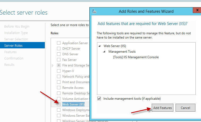Check the Fax Server role
The height and width of the screenshot is (122, 201).
point(59,60)
